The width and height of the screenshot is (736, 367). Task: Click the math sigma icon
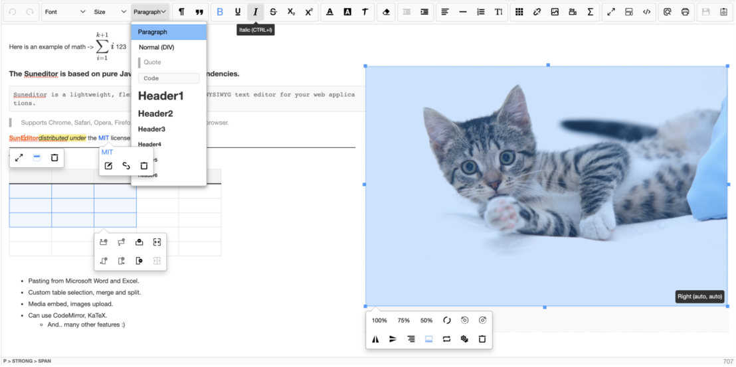click(x=590, y=12)
